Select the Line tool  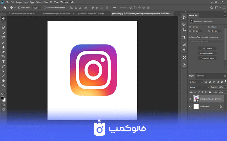3,76
